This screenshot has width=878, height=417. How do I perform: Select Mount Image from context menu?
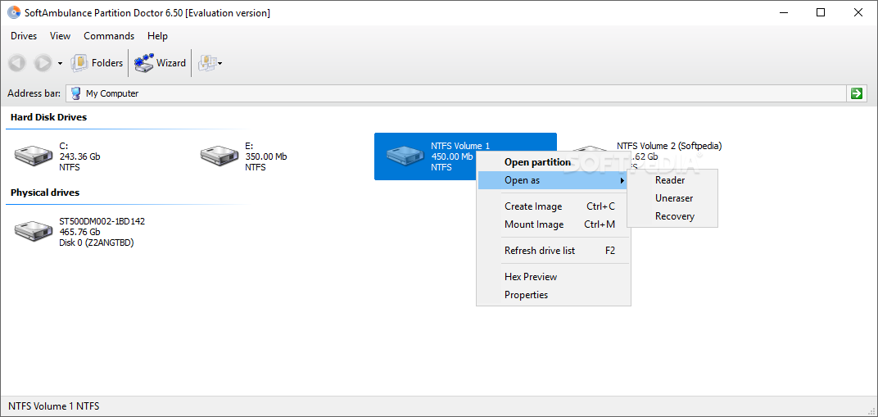point(553,224)
